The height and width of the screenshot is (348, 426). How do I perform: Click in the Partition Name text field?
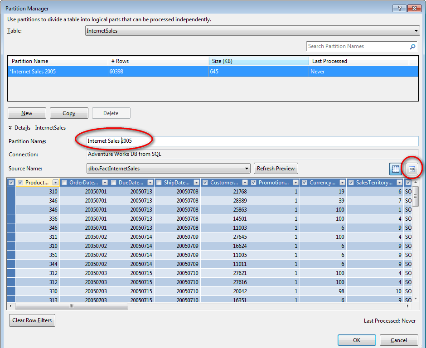[x=252, y=141]
